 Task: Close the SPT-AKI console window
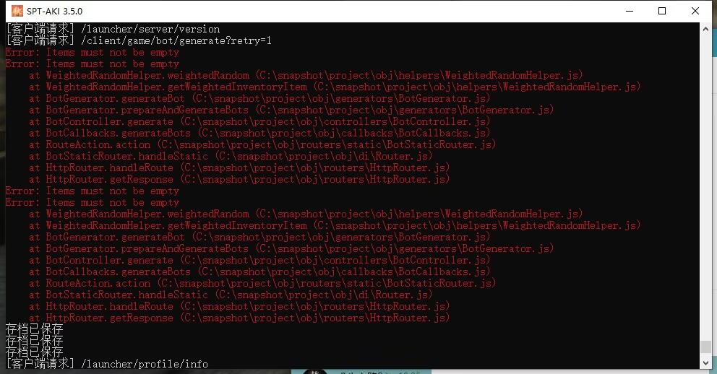(x=695, y=11)
